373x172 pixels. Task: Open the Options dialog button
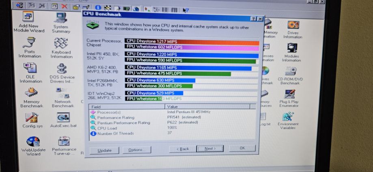click(x=136, y=150)
